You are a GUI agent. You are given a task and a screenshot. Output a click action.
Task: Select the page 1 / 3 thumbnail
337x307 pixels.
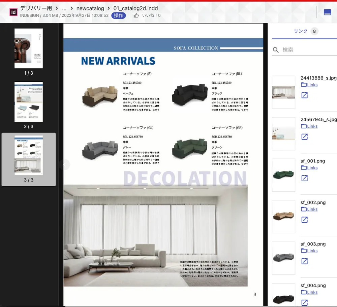tap(29, 49)
